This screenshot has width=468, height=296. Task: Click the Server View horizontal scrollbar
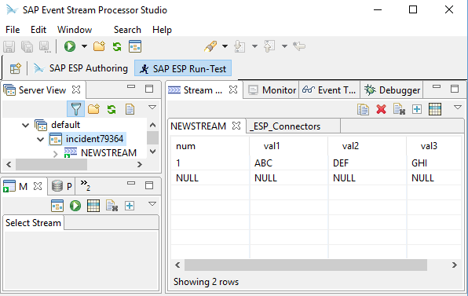point(51,164)
